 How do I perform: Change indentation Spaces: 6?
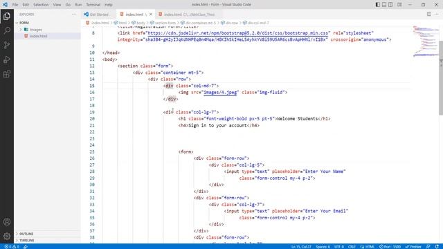click(323, 247)
